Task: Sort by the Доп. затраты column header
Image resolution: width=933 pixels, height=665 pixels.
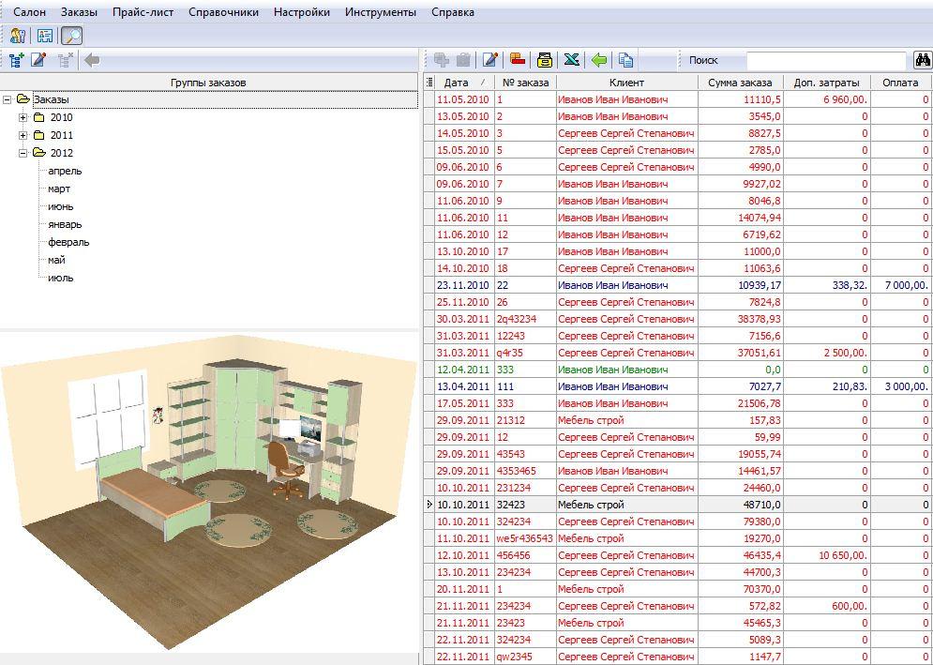Action: point(826,83)
